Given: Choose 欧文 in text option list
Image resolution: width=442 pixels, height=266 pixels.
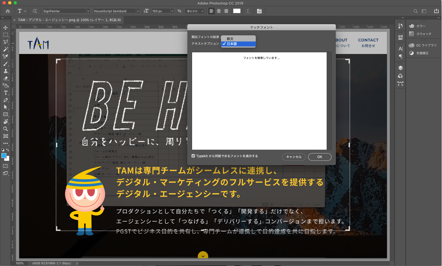Looking at the screenshot, I should (238, 39).
